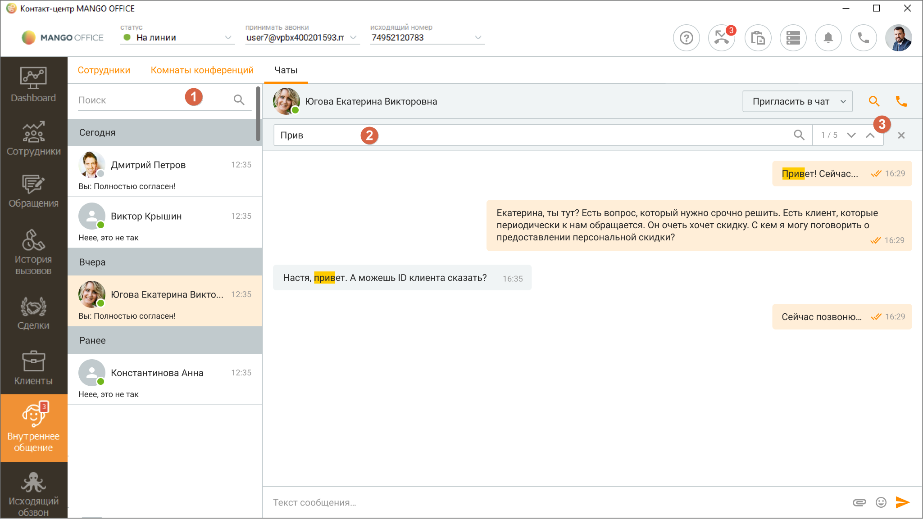923x519 pixels.
Task: Open the Пригласить в чат dropdown
Action: [x=797, y=101]
